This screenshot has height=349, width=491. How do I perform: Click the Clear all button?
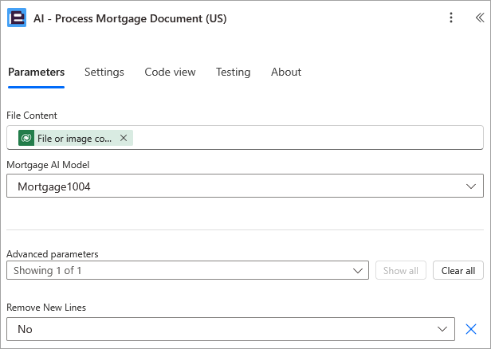[458, 270]
